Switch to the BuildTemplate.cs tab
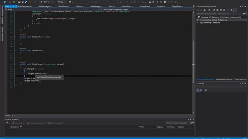This screenshot has width=248, height=139. click(25, 6)
